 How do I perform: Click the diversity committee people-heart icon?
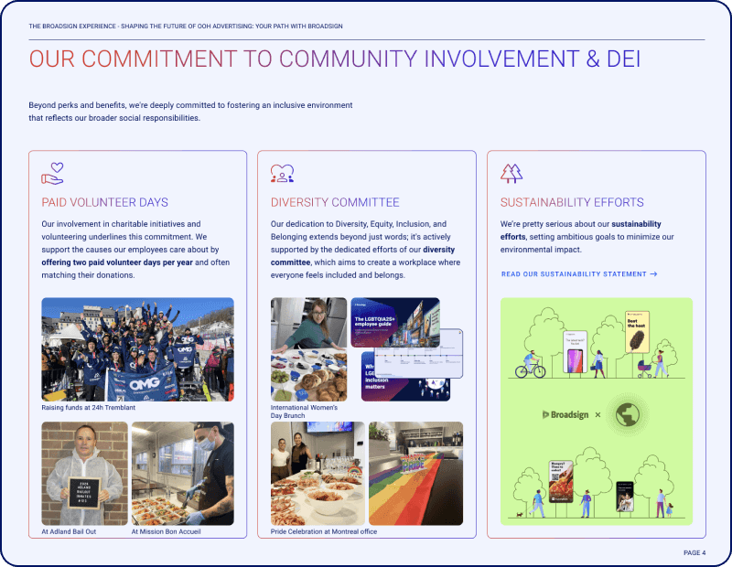(x=282, y=173)
